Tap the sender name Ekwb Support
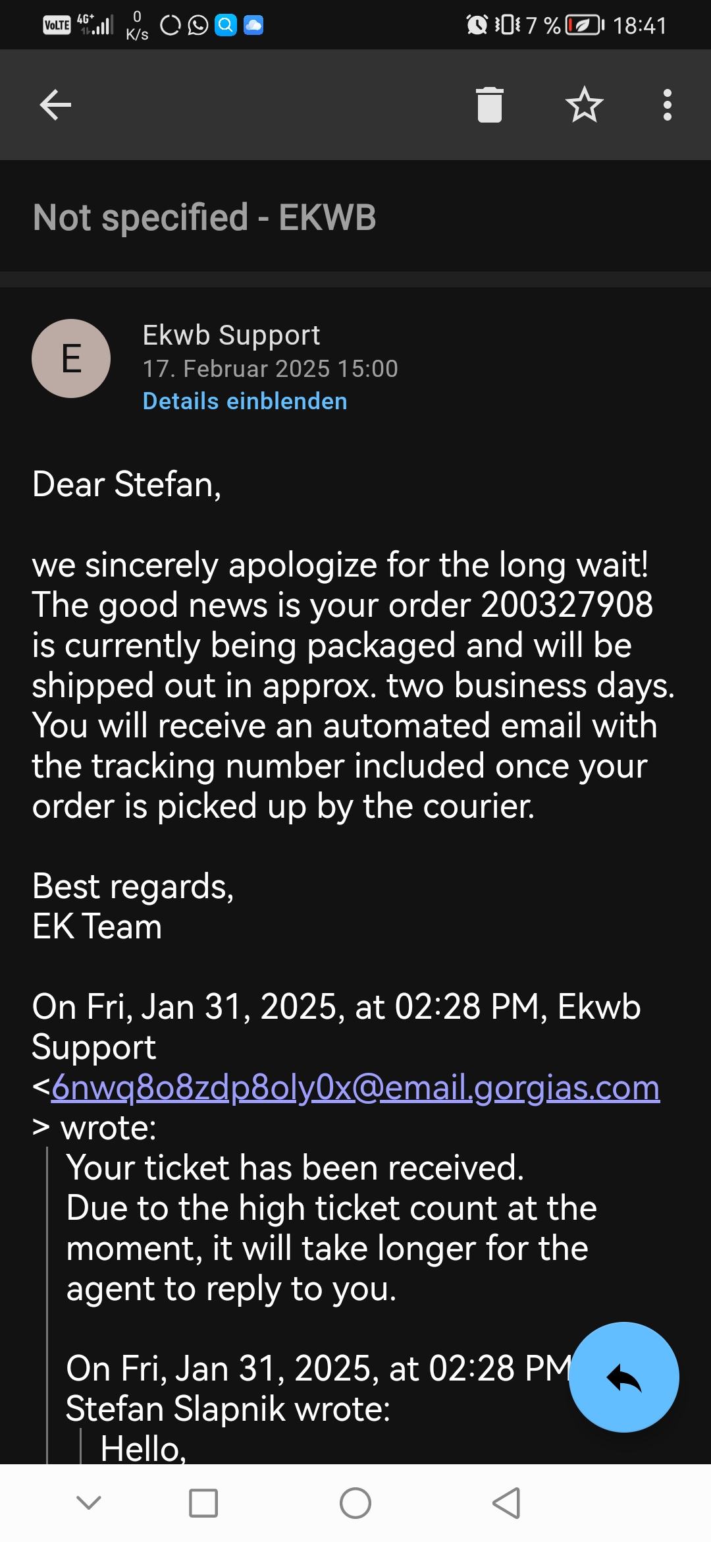The height and width of the screenshot is (1542, 711). pyautogui.click(x=231, y=335)
